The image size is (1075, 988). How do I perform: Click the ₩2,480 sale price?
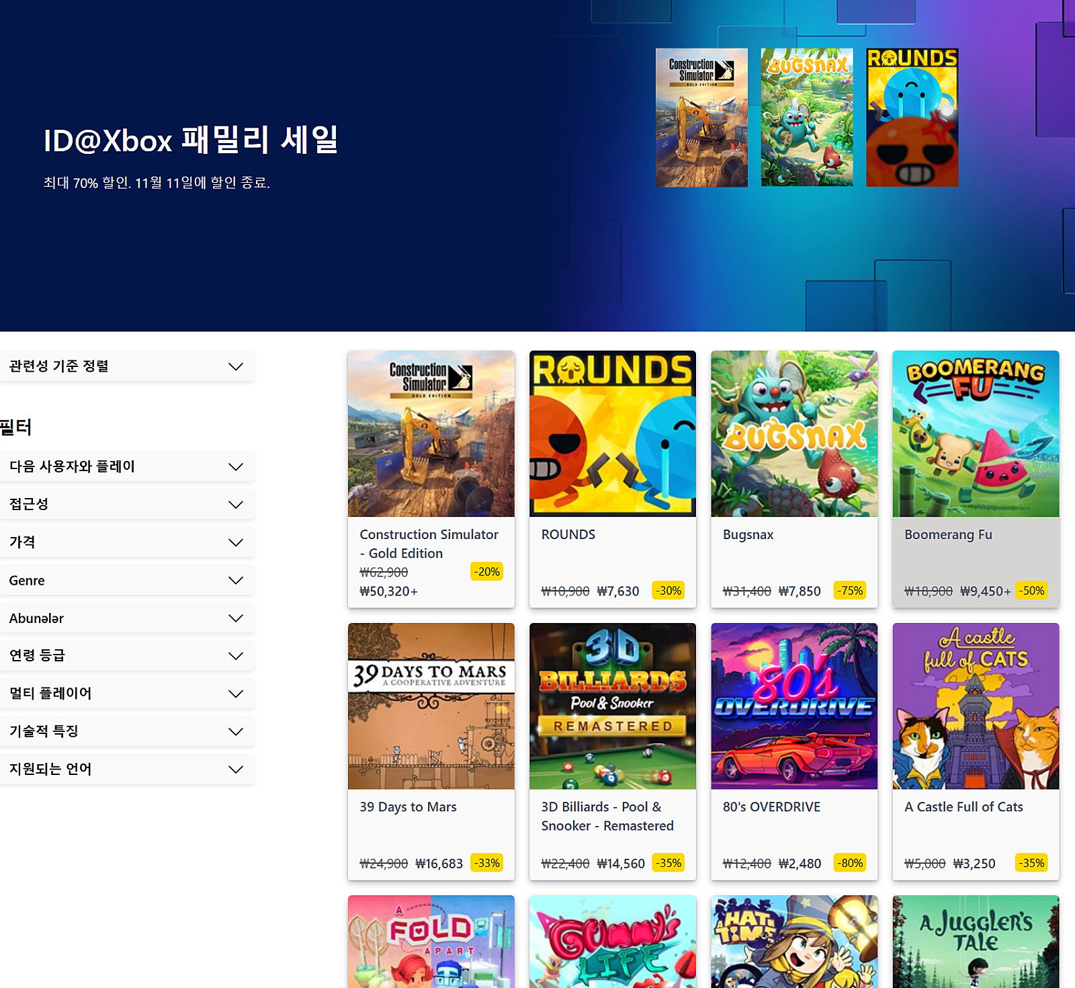pyautogui.click(x=800, y=864)
